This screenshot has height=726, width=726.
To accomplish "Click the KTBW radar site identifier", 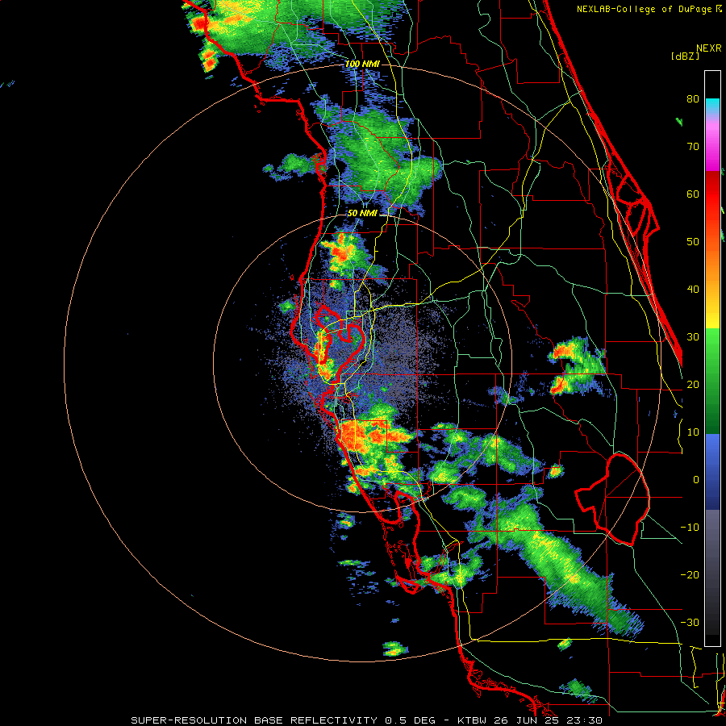I will point(474,720).
